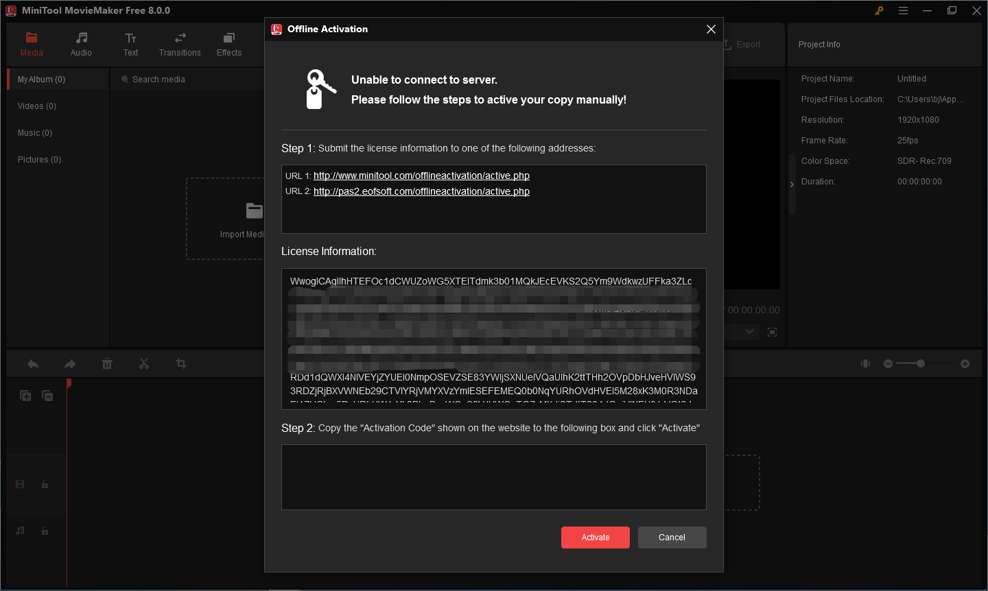Click the Export button
Image resolution: width=988 pixels, height=591 pixels.
pos(742,45)
